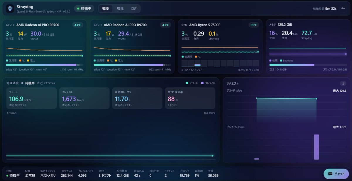Screen dimensions: 352x181
Task: Click the request count badge 2
Action: (343, 83)
